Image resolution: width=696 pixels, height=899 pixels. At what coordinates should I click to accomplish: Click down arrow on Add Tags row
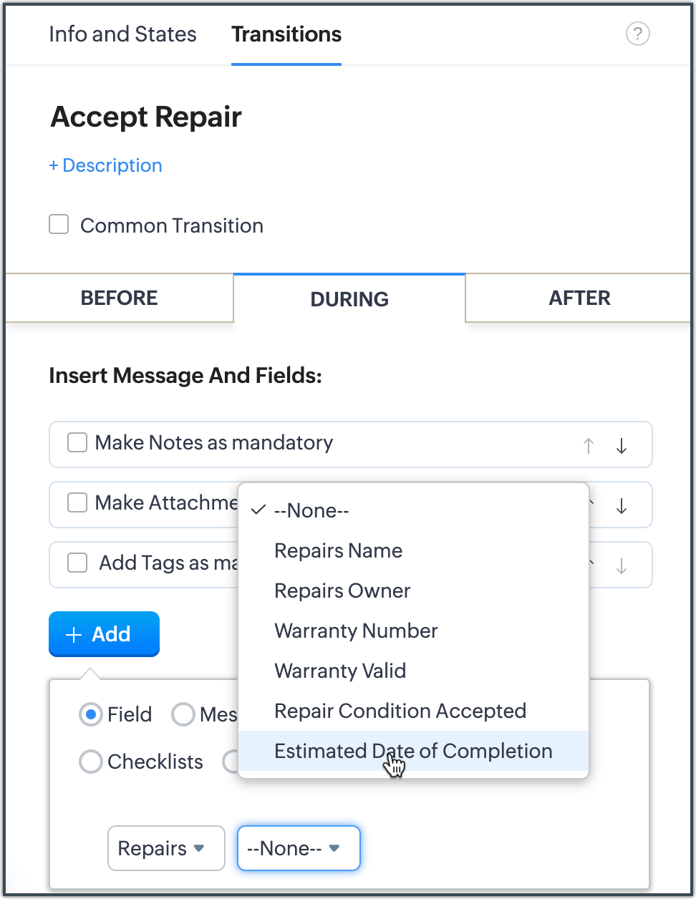tap(622, 566)
